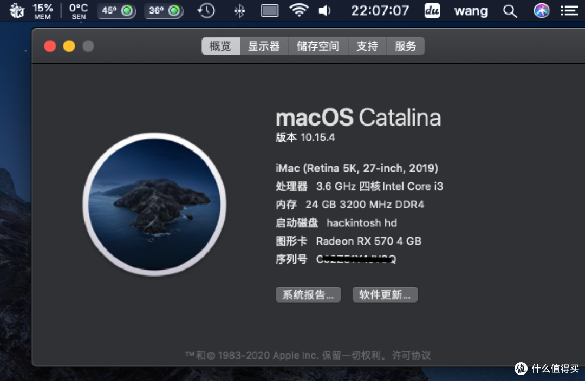The image size is (585, 381).
Task: Click the 软件更新... button
Action: tap(385, 294)
